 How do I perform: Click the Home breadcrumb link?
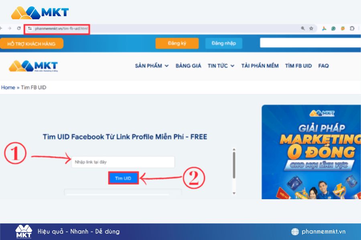pos(8,88)
